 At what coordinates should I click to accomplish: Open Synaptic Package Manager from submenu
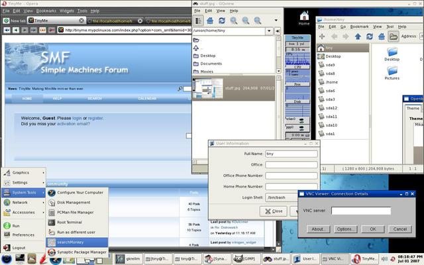tap(77, 252)
